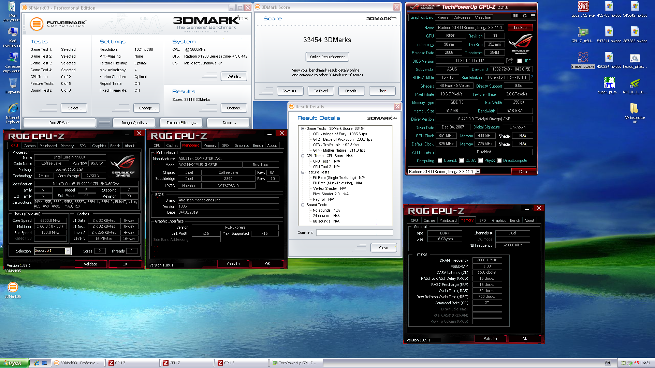Switch to Sensors tab in GPU-Z

point(444,18)
